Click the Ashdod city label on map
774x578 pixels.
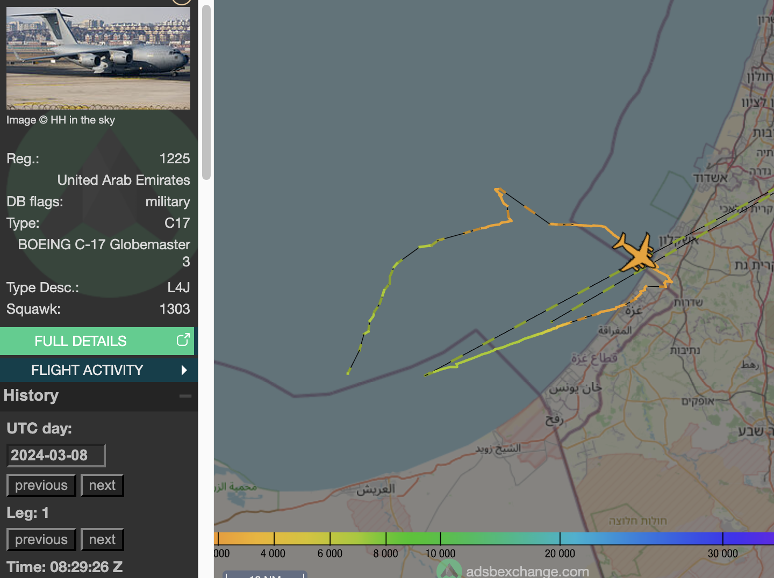coord(709,178)
